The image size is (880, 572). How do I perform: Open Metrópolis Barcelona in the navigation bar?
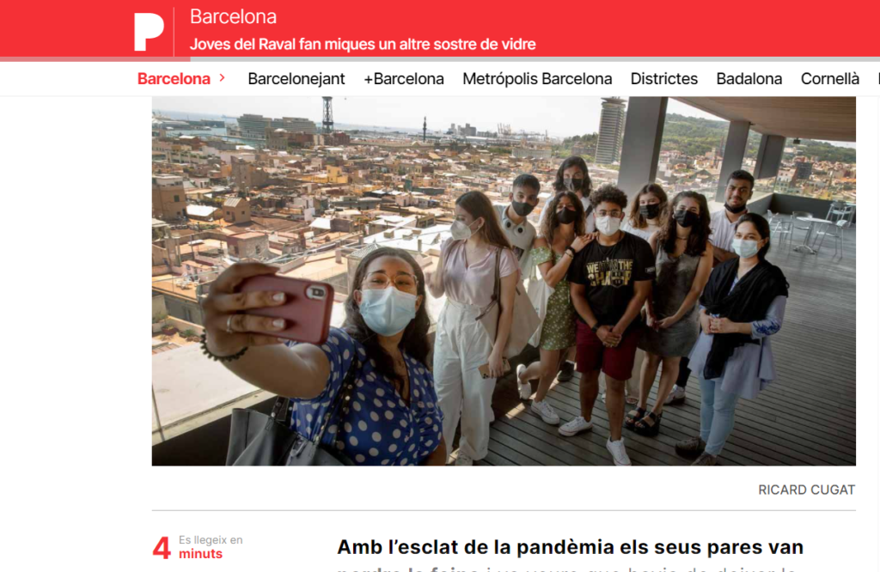[x=537, y=78]
